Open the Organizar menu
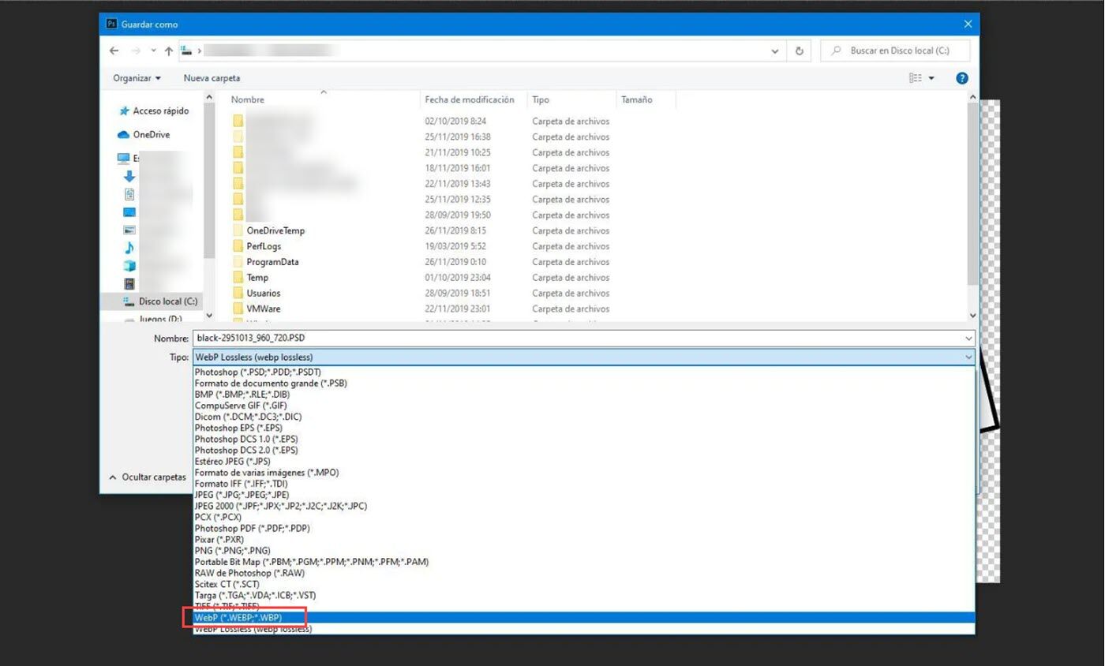Screen dimensions: 1105x666 pos(136,78)
